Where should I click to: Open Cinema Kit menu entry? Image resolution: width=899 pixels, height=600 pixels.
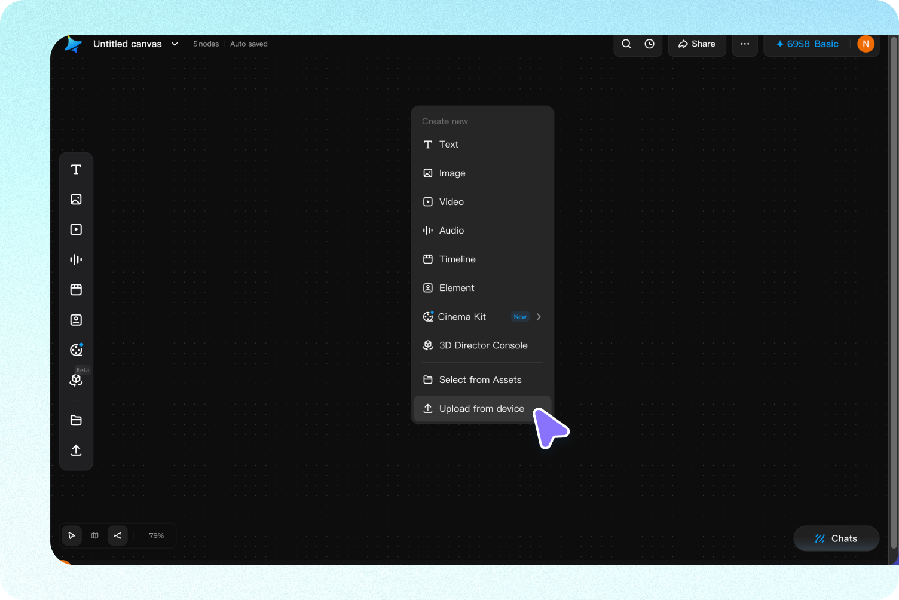coord(482,317)
